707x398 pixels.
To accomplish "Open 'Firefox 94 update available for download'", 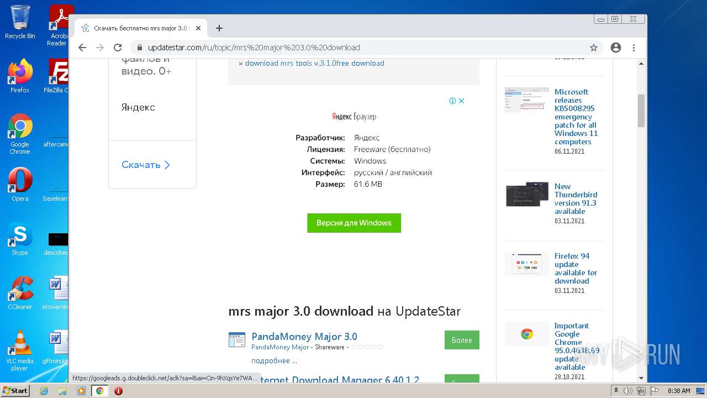I will pos(576,269).
